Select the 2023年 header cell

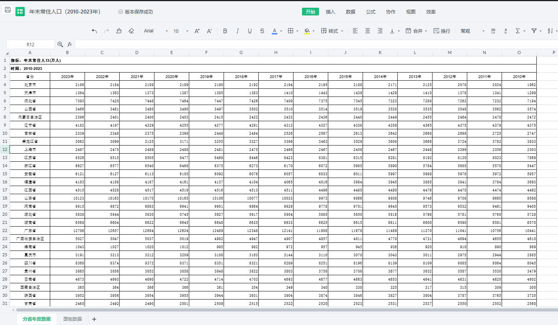click(68, 76)
